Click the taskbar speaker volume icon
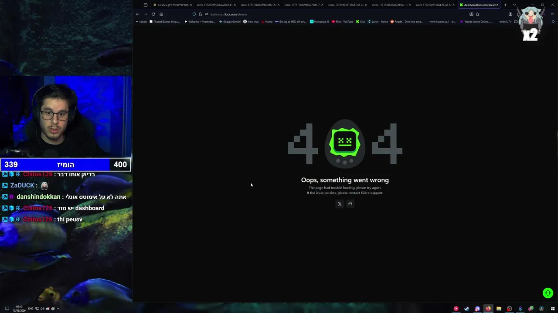The height and width of the screenshot is (313, 558). click(42, 309)
